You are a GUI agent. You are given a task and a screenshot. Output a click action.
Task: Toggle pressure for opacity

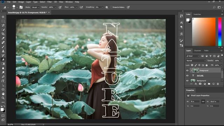tap(60, 7)
